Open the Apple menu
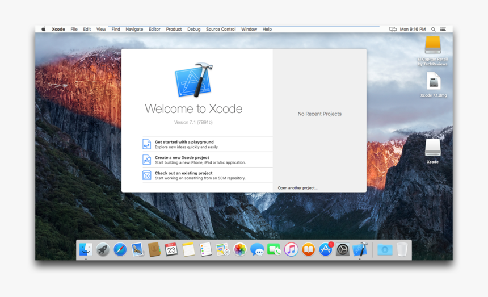 pyautogui.click(x=44, y=29)
